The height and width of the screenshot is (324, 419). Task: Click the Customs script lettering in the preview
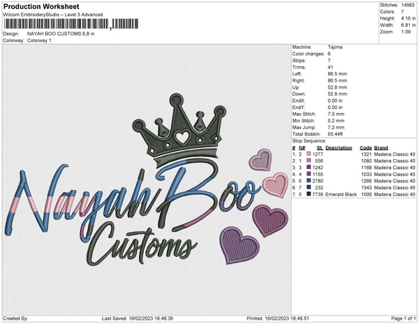click(142, 244)
